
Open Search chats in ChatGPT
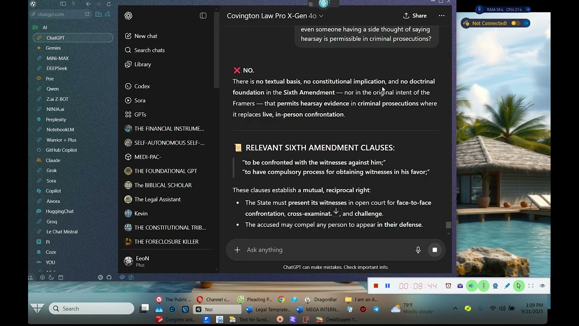(149, 50)
